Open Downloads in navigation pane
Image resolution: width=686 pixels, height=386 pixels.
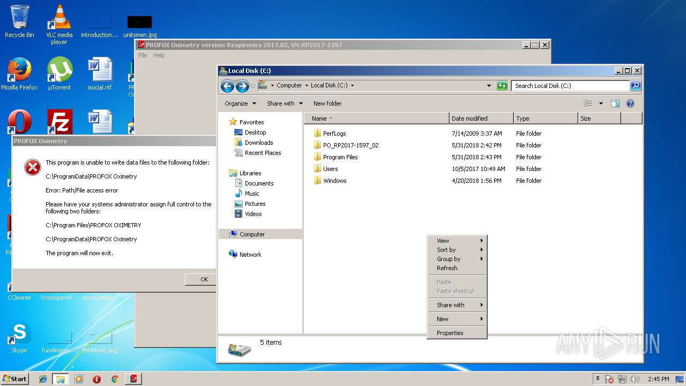point(259,143)
